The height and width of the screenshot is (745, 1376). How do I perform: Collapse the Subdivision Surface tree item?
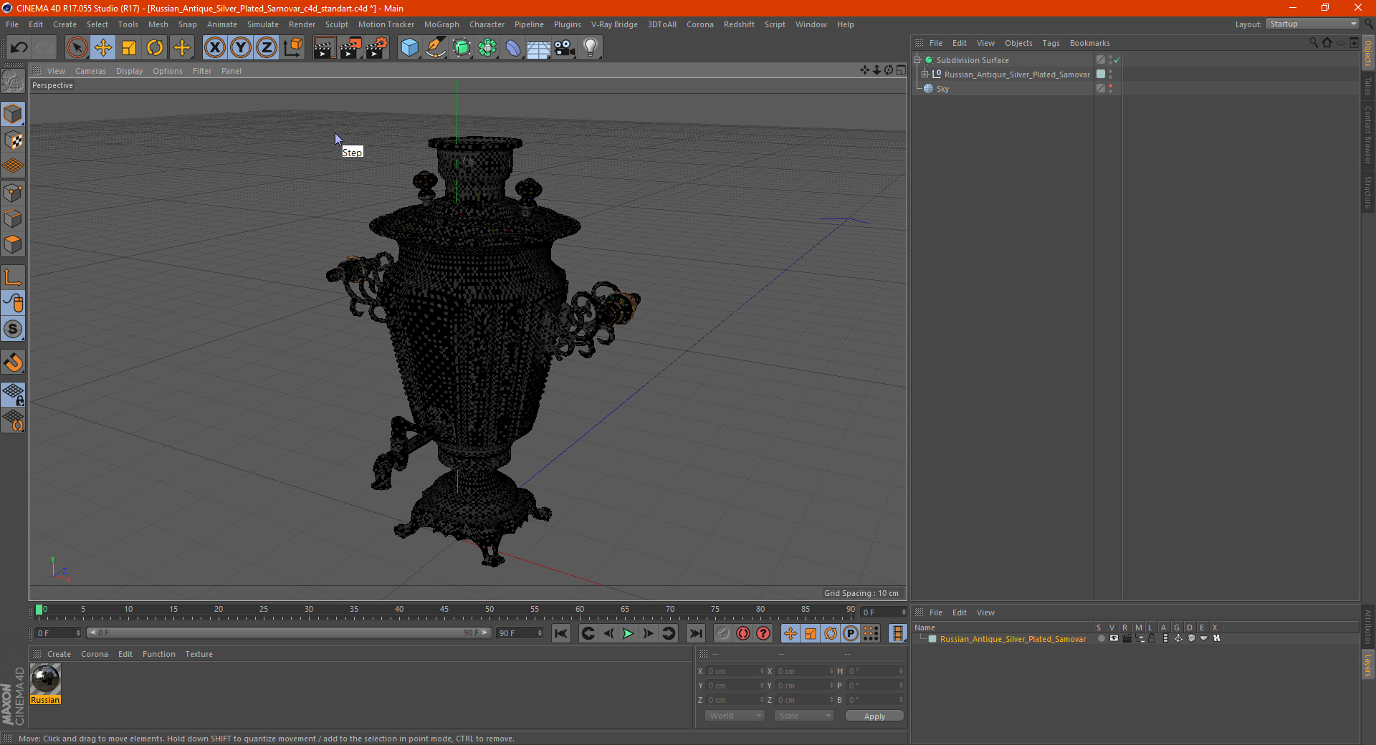917,60
